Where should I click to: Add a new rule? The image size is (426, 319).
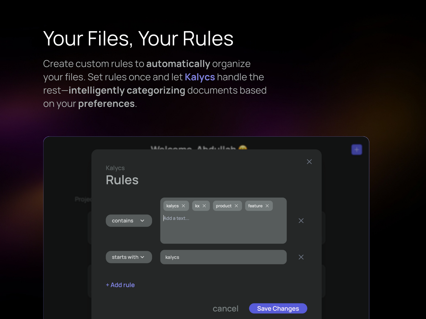[x=120, y=285]
